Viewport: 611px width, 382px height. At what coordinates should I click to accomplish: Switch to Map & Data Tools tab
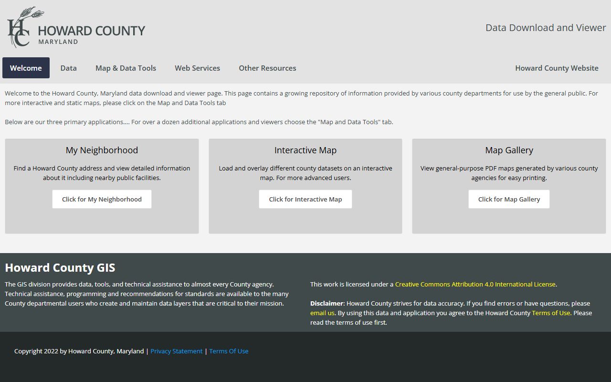click(126, 68)
